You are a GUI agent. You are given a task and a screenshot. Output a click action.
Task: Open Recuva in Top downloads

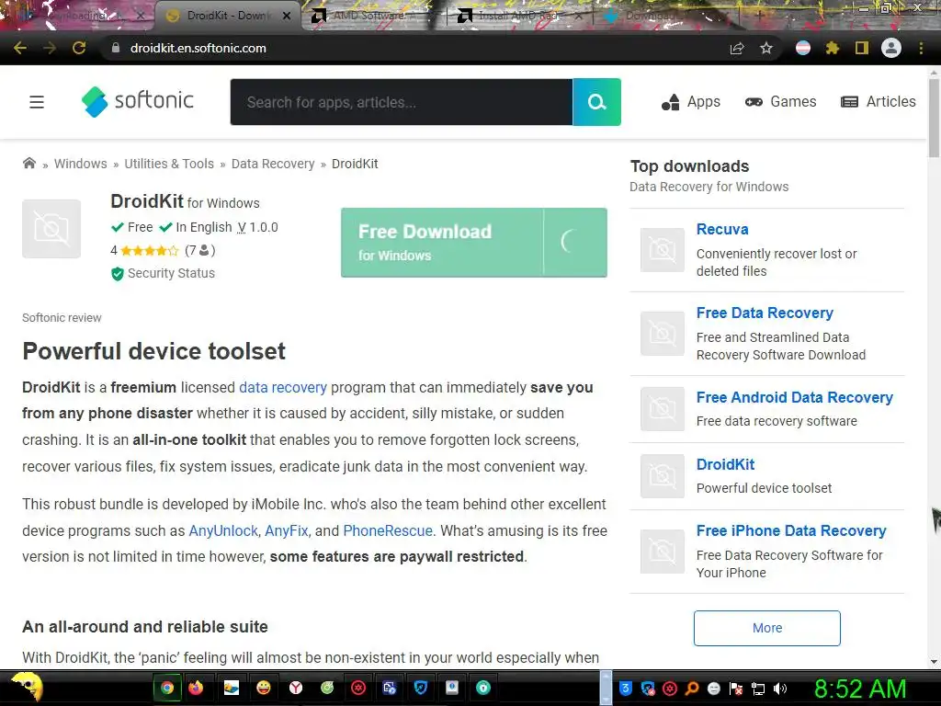coord(722,229)
